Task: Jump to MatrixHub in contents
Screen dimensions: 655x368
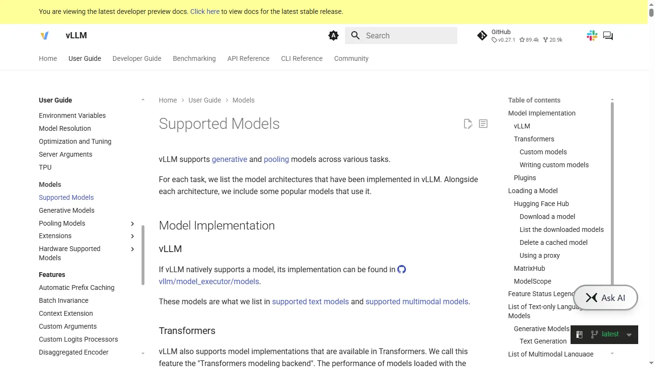Action: [x=530, y=268]
